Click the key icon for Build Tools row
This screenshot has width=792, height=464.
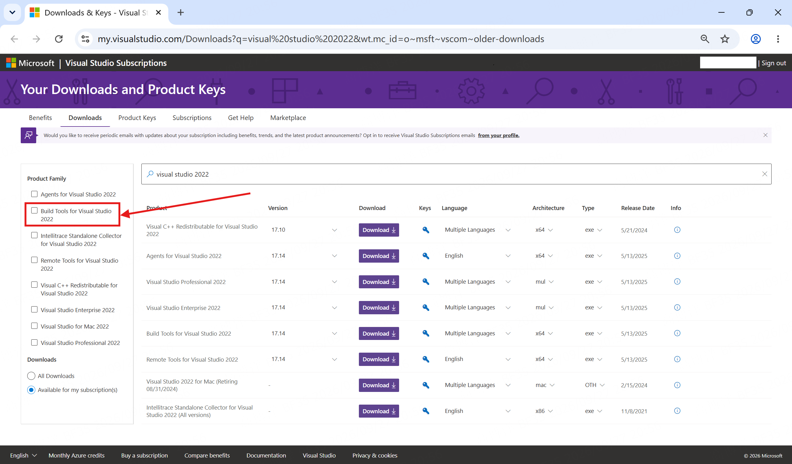pos(425,333)
